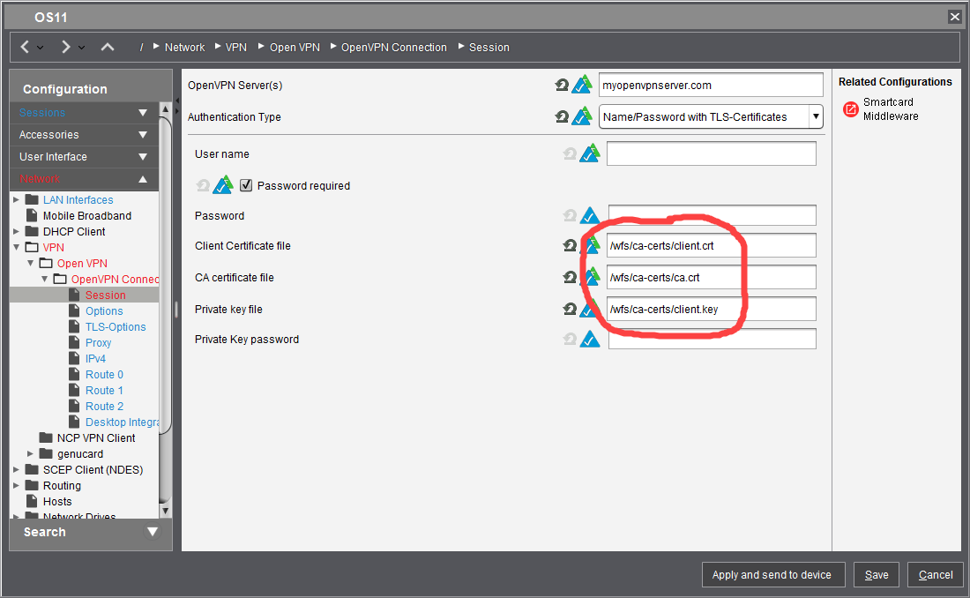Image resolution: width=970 pixels, height=598 pixels.
Task: Click reset icon for Private key file
Action: point(570,310)
